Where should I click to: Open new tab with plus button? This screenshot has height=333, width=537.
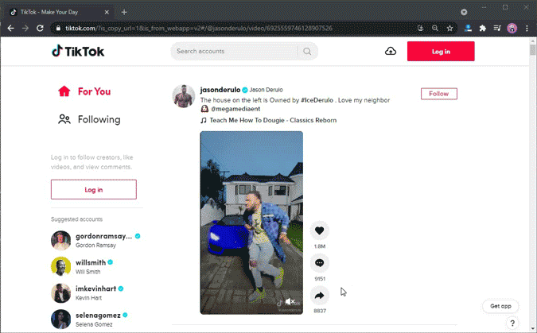tap(124, 12)
